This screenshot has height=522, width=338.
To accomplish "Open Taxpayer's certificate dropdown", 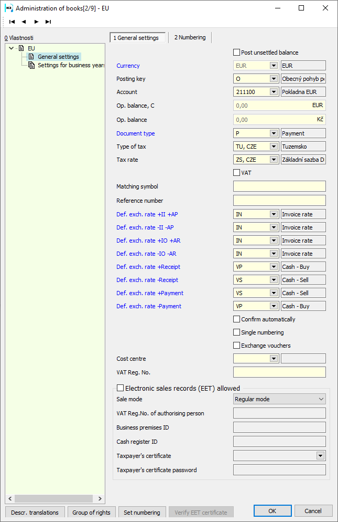I will click(x=320, y=456).
